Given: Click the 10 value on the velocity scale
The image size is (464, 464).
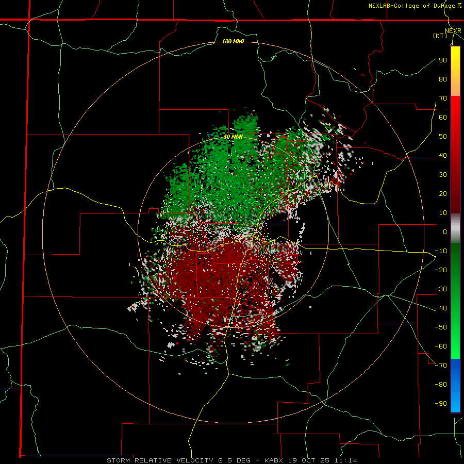Looking at the screenshot, I should coord(443,213).
